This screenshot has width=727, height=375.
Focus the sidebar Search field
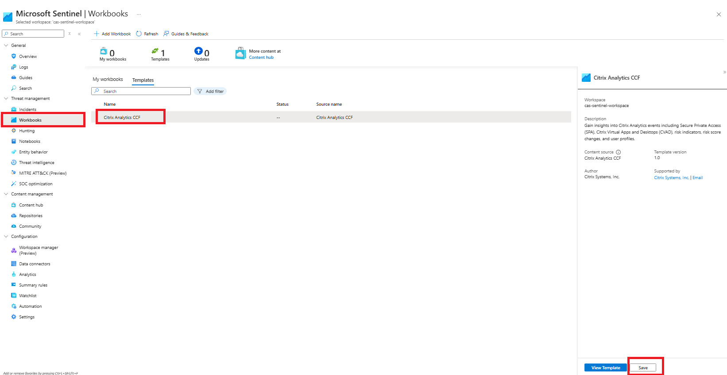[x=33, y=34]
